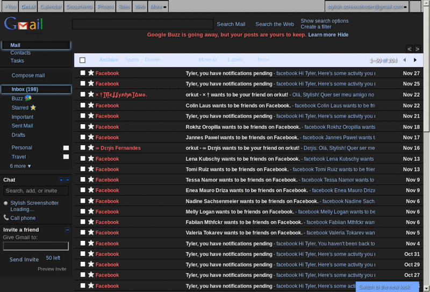This screenshot has width=430, height=292.
Task: Click the Personal label color box
Action: coord(66,148)
